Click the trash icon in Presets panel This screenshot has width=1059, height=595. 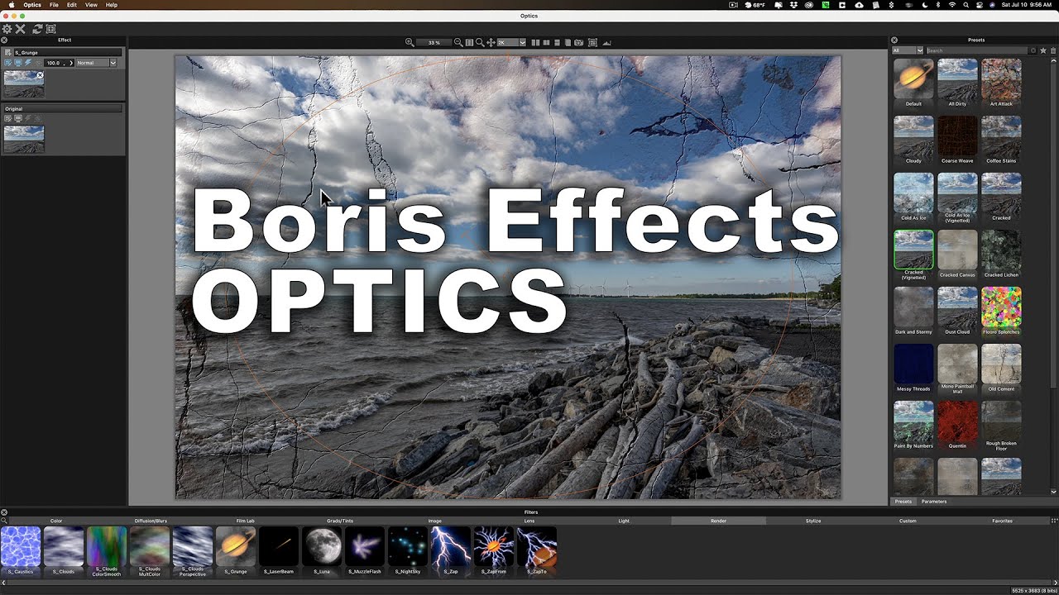1052,50
